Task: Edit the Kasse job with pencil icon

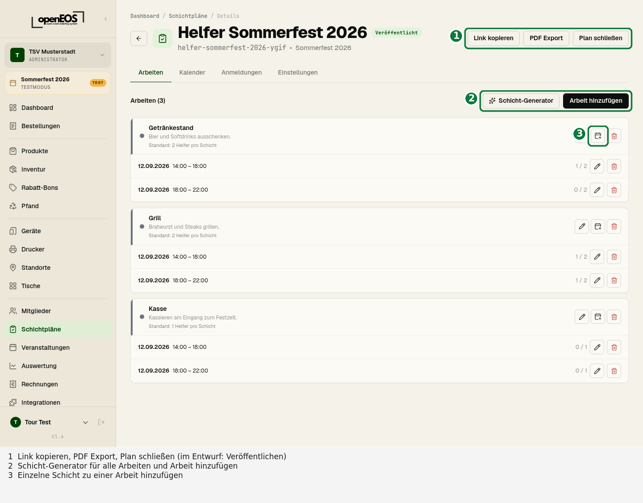Action: (x=582, y=317)
